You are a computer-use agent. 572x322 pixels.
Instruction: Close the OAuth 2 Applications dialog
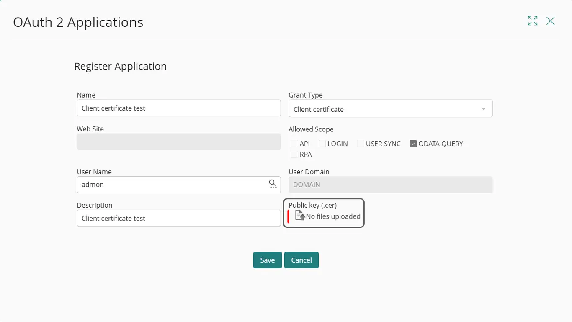coord(550,21)
